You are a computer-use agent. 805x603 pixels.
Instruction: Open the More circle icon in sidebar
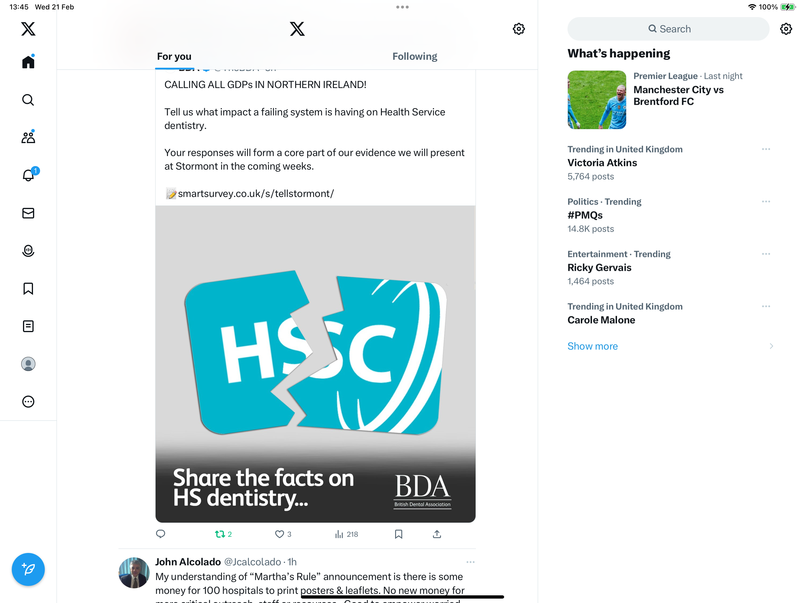pos(28,402)
